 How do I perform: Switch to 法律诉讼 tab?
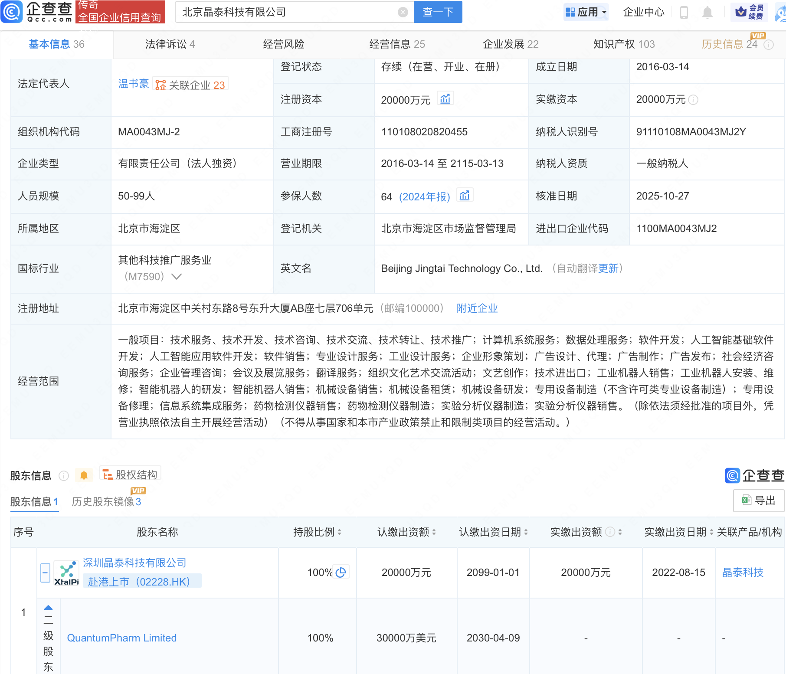(x=170, y=44)
